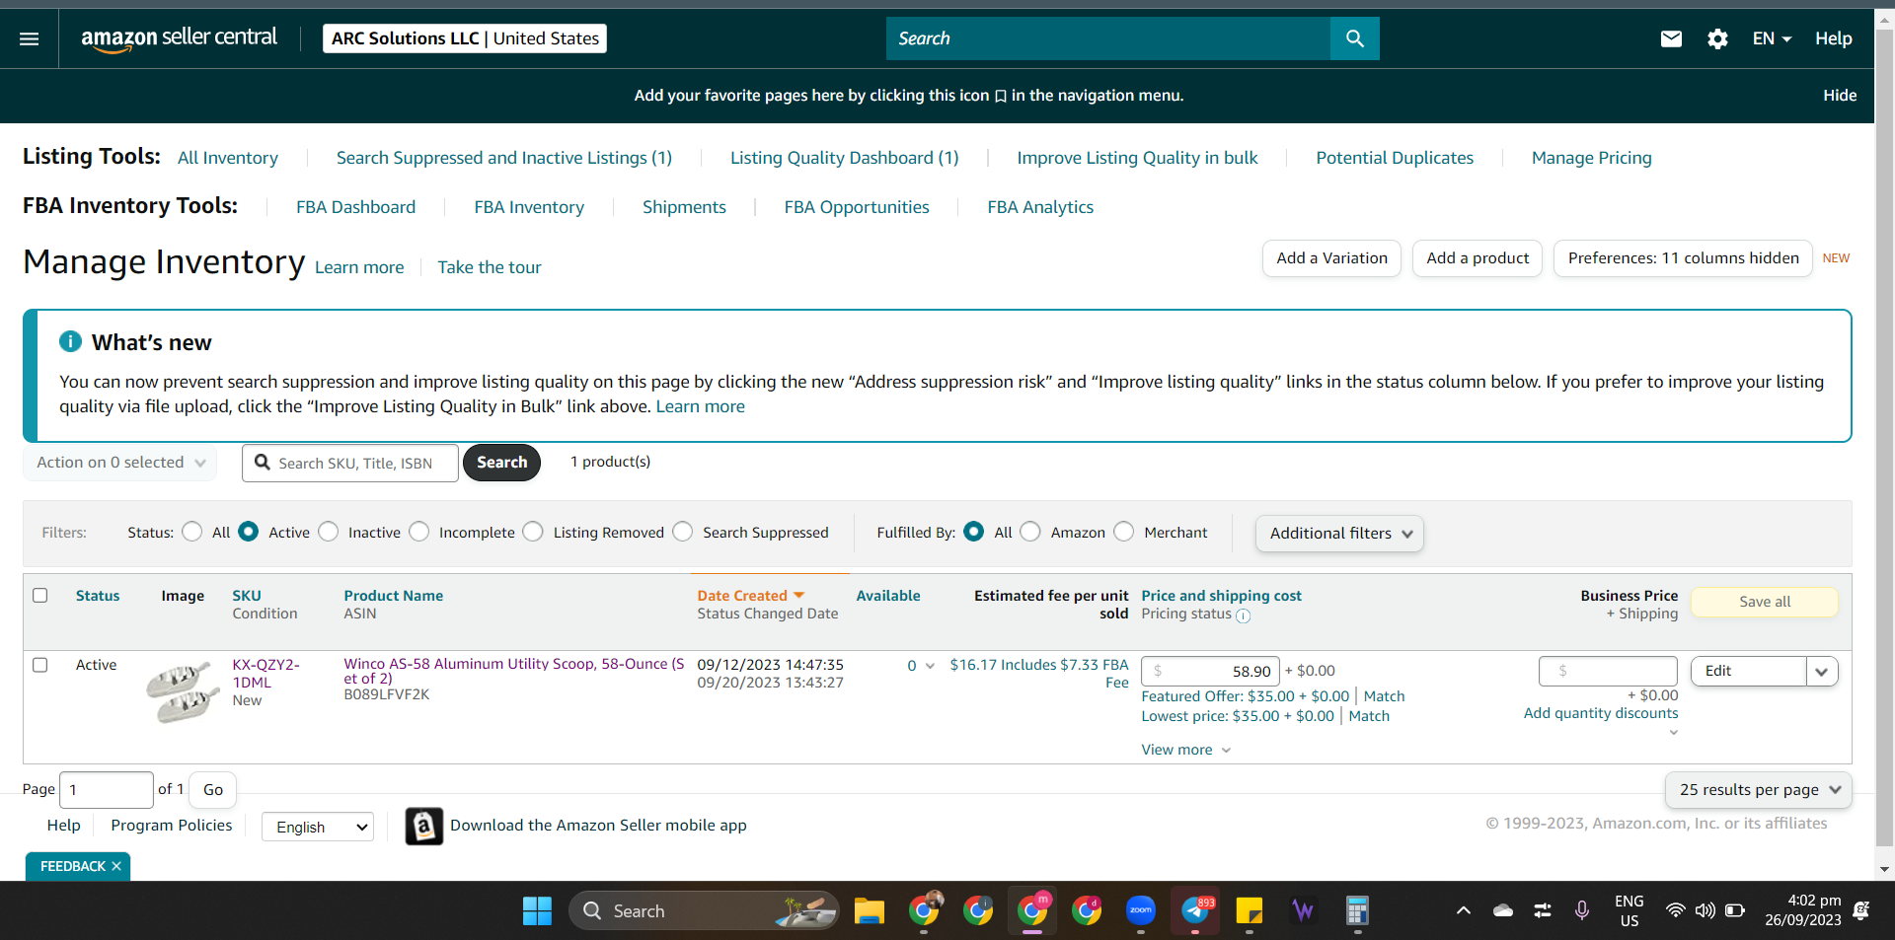Go to the Shipments page

click(684, 207)
